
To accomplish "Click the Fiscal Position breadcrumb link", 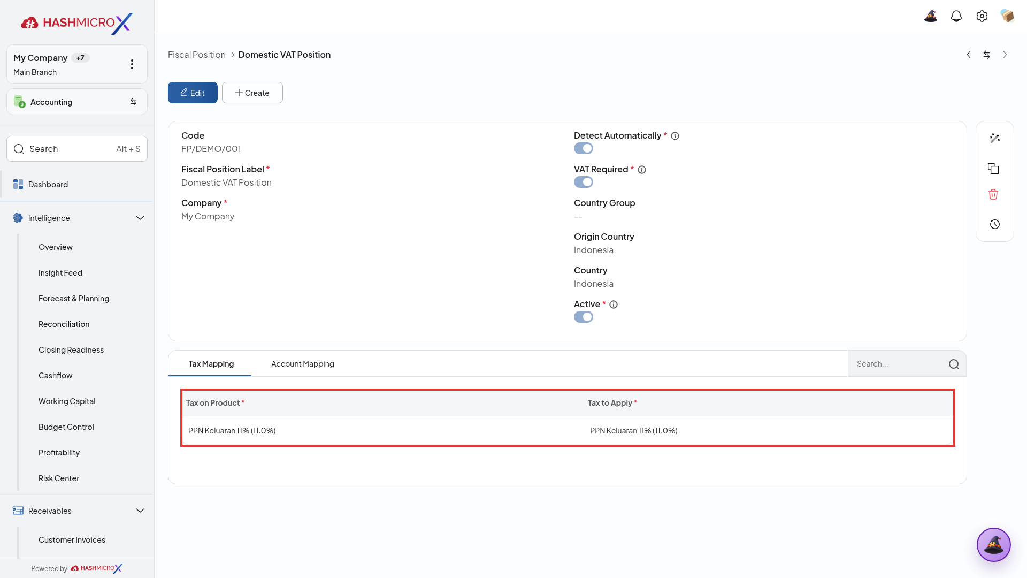I will pos(197,55).
